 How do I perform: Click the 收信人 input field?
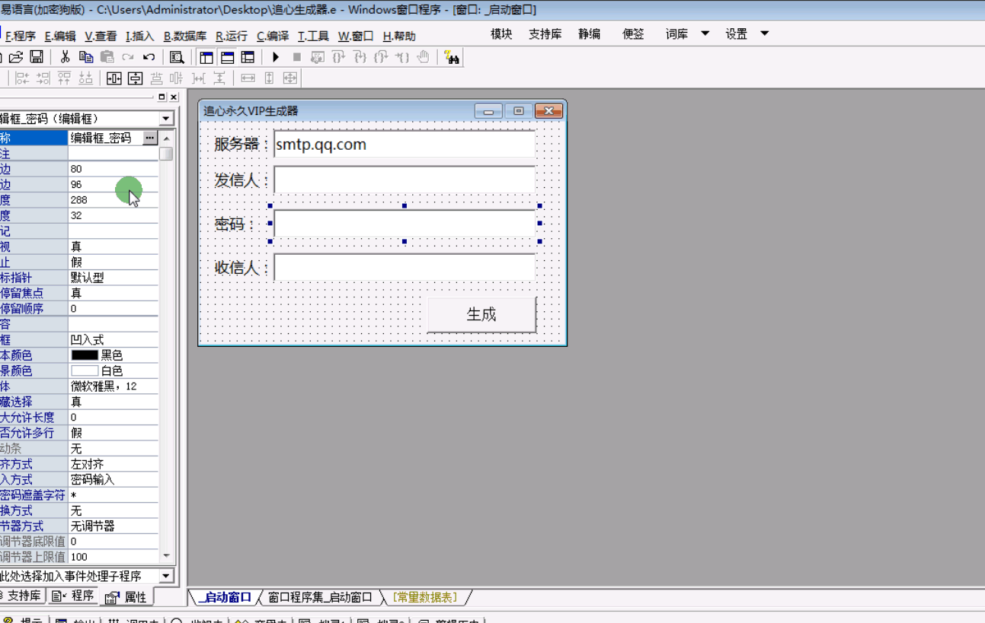click(x=405, y=267)
